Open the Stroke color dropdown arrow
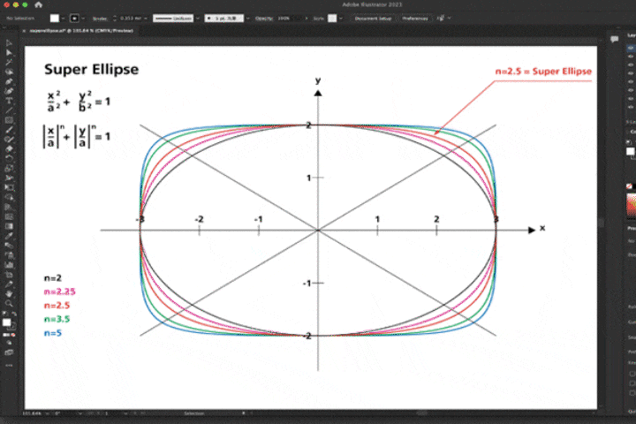The width and height of the screenshot is (636, 424). pos(83,19)
